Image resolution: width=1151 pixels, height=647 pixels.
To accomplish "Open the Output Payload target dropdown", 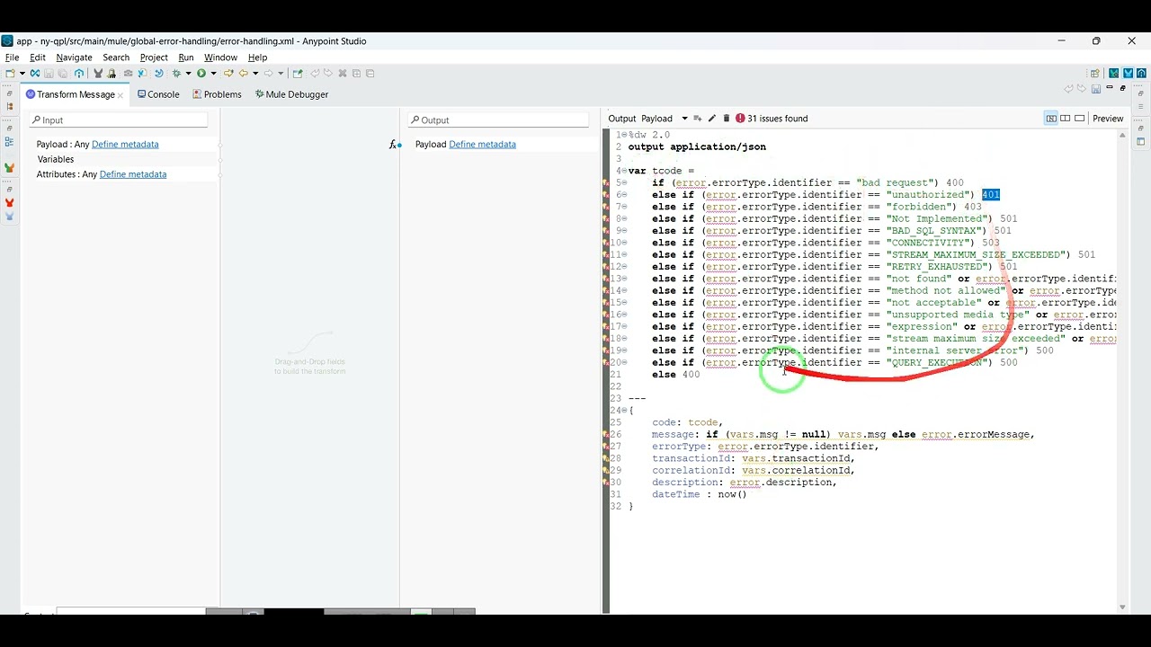I will tap(684, 119).
